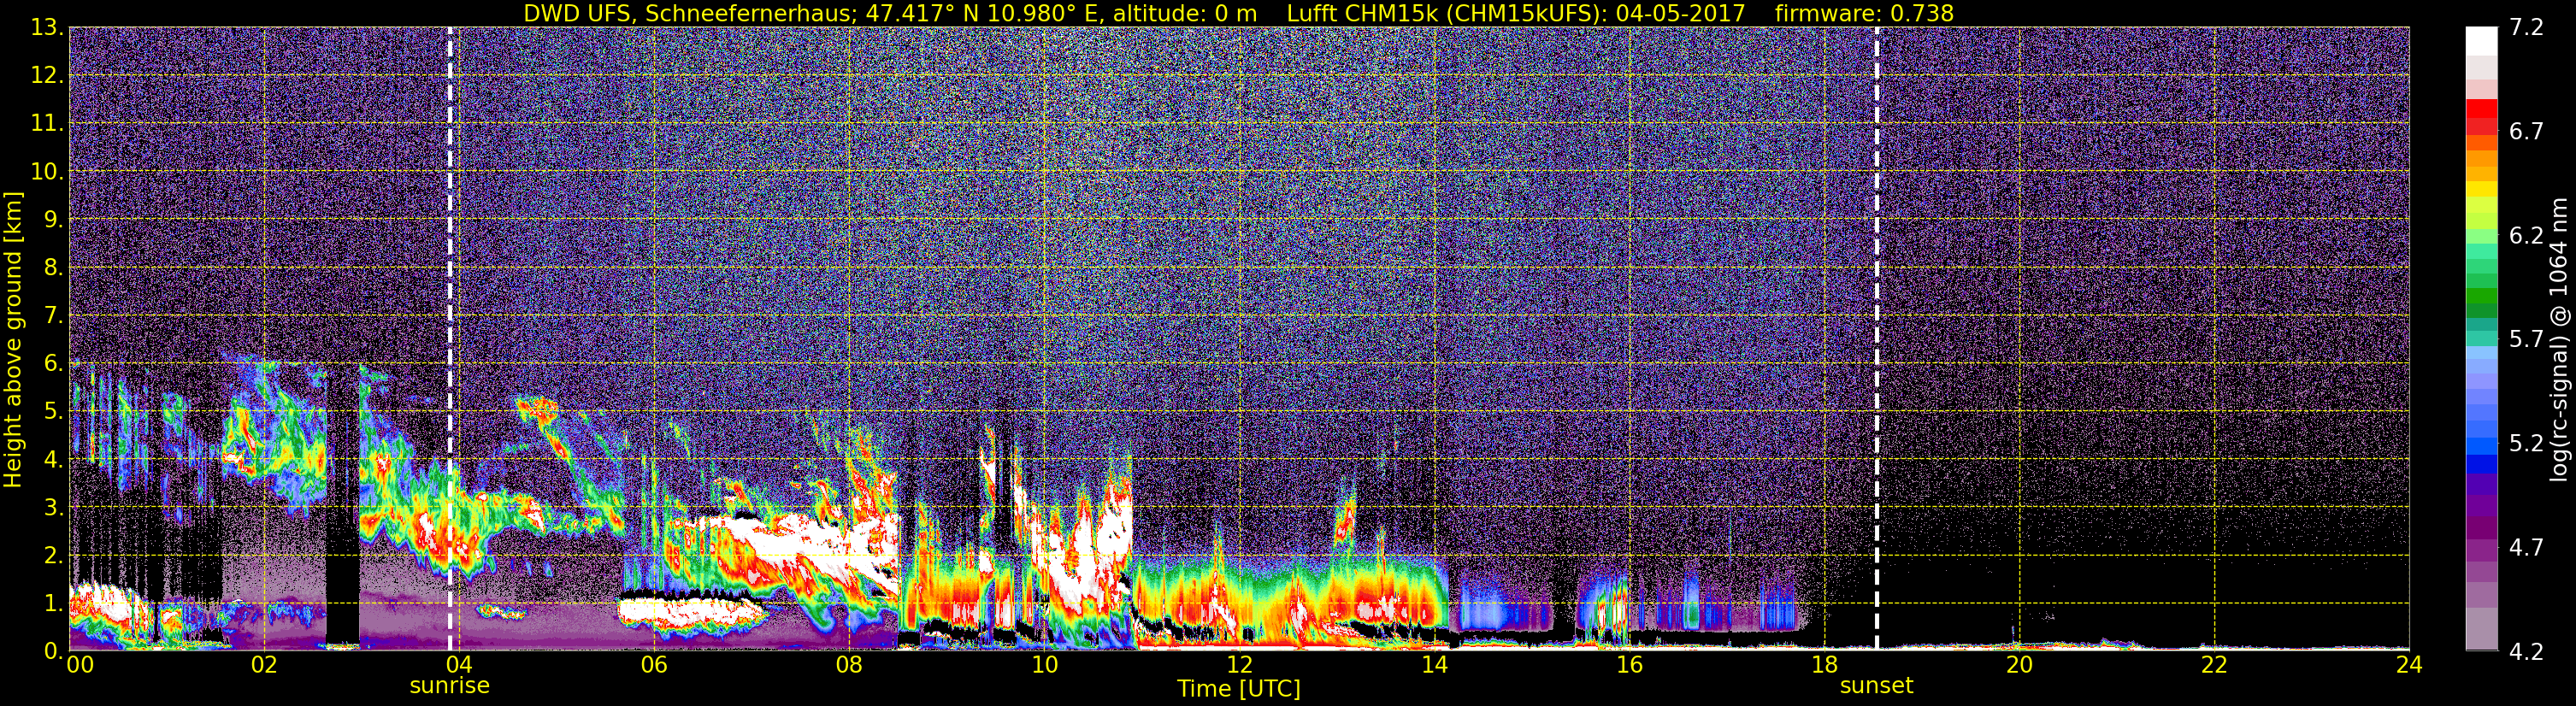The image size is (2576, 706).
Task: Click the x-axis tick label '10'
Action: [1044, 665]
